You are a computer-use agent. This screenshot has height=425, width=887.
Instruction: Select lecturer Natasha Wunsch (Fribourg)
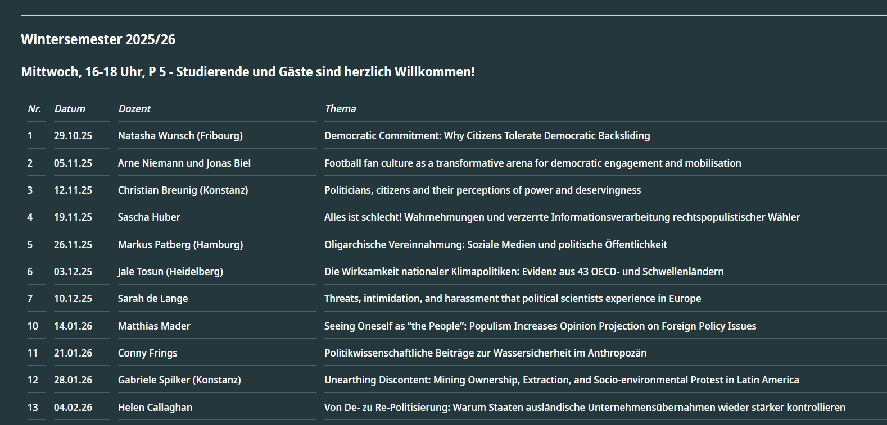180,136
